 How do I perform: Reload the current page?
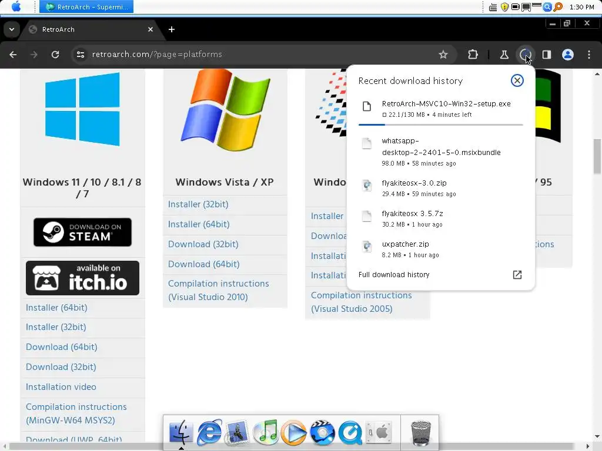coord(55,55)
